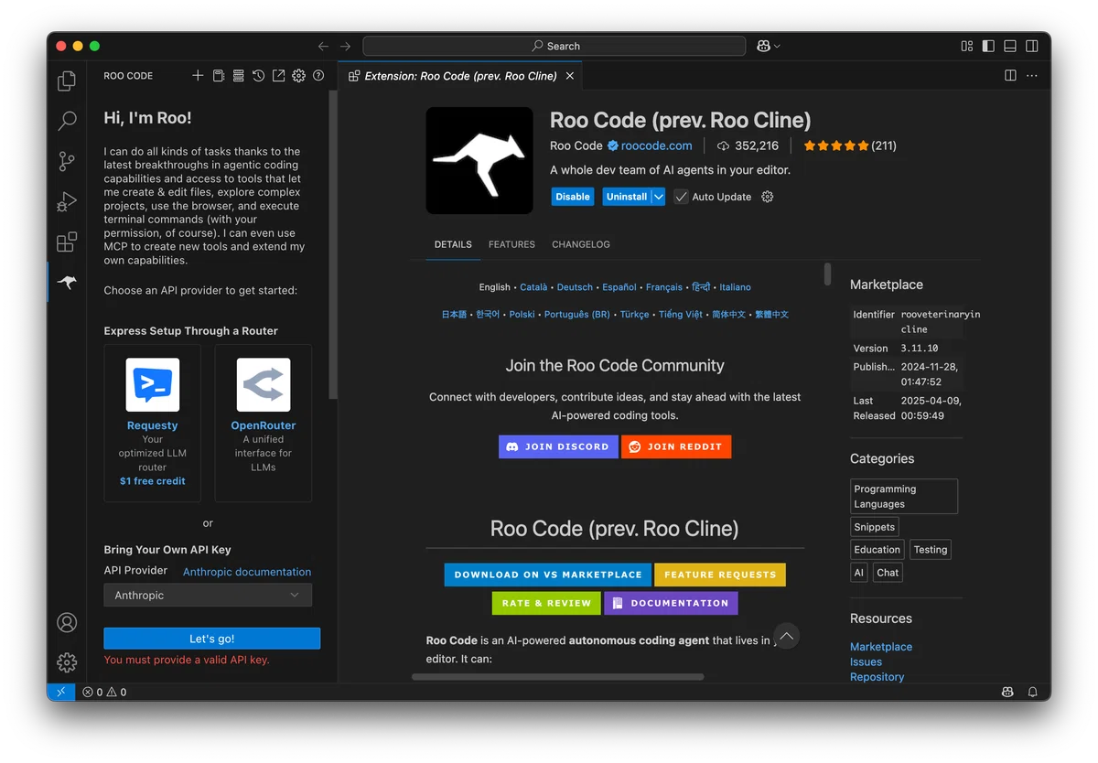Switch to the Features tab

click(511, 244)
